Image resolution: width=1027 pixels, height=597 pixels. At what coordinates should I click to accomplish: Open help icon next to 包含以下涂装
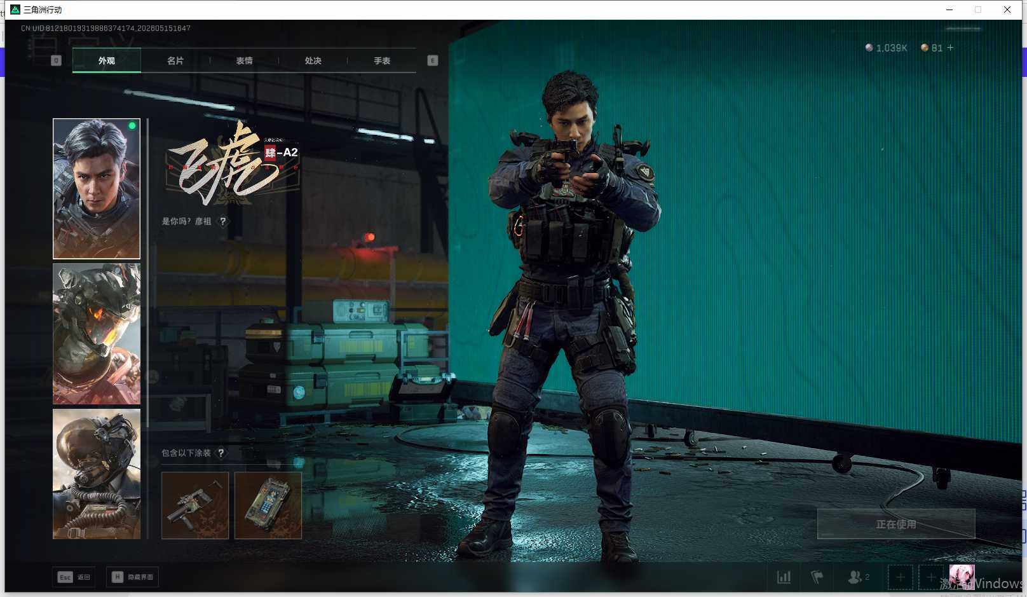221,453
